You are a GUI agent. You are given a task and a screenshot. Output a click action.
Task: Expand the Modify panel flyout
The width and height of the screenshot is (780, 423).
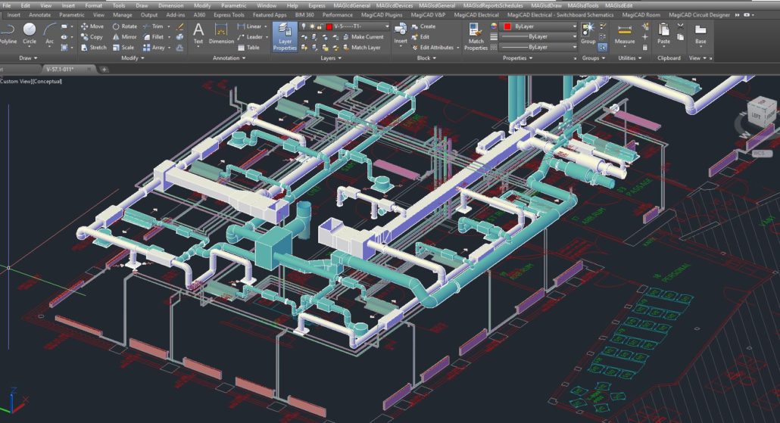[133, 58]
